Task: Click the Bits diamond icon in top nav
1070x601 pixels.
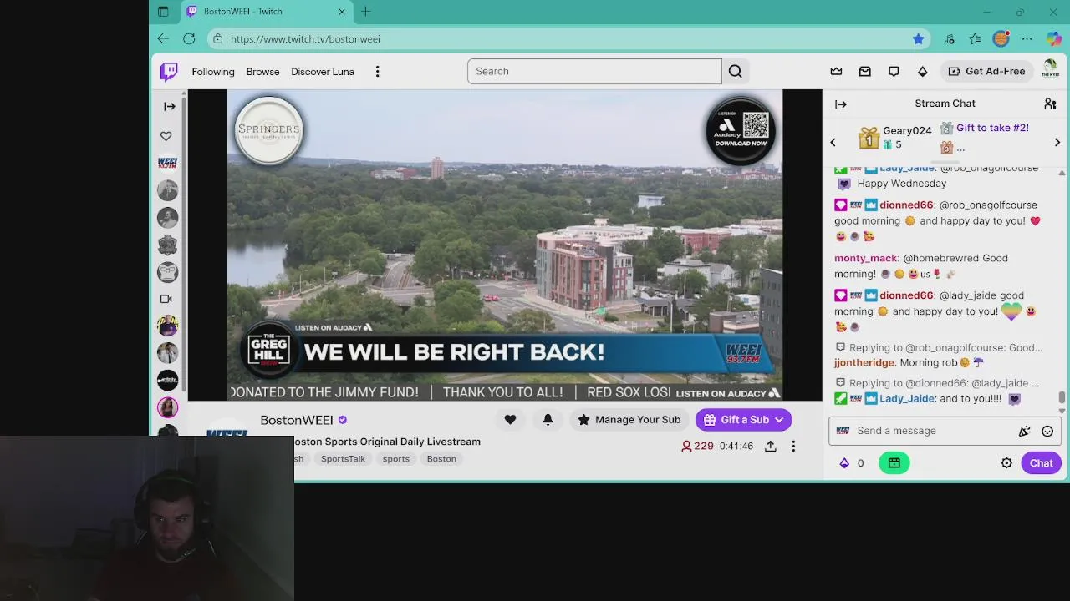Action: (922, 72)
